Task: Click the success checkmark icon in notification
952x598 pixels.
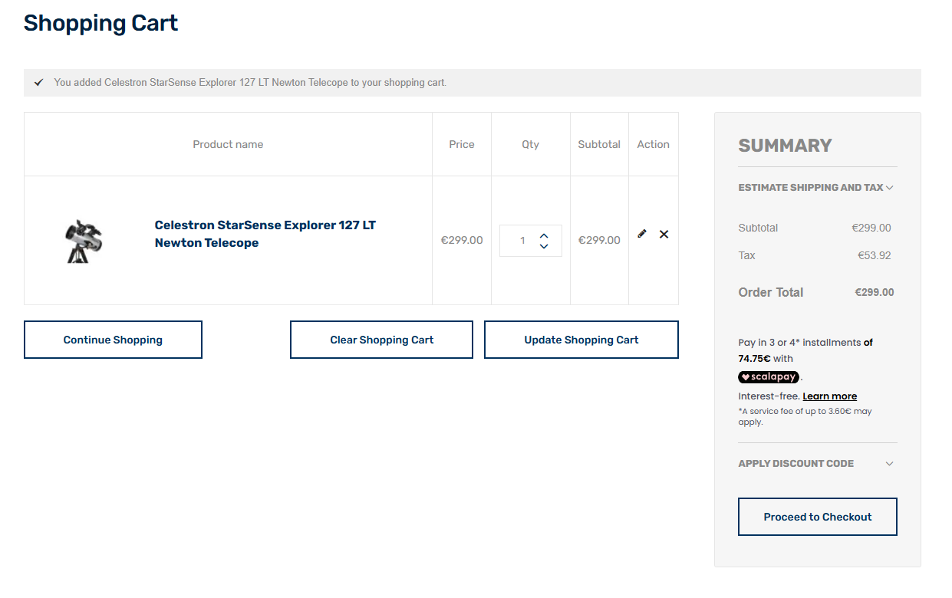Action: click(39, 82)
